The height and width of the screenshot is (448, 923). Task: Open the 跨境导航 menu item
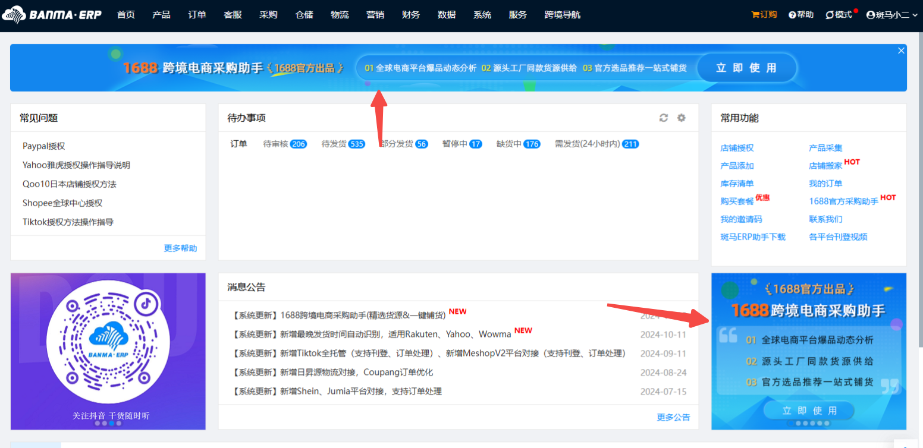[x=562, y=14]
